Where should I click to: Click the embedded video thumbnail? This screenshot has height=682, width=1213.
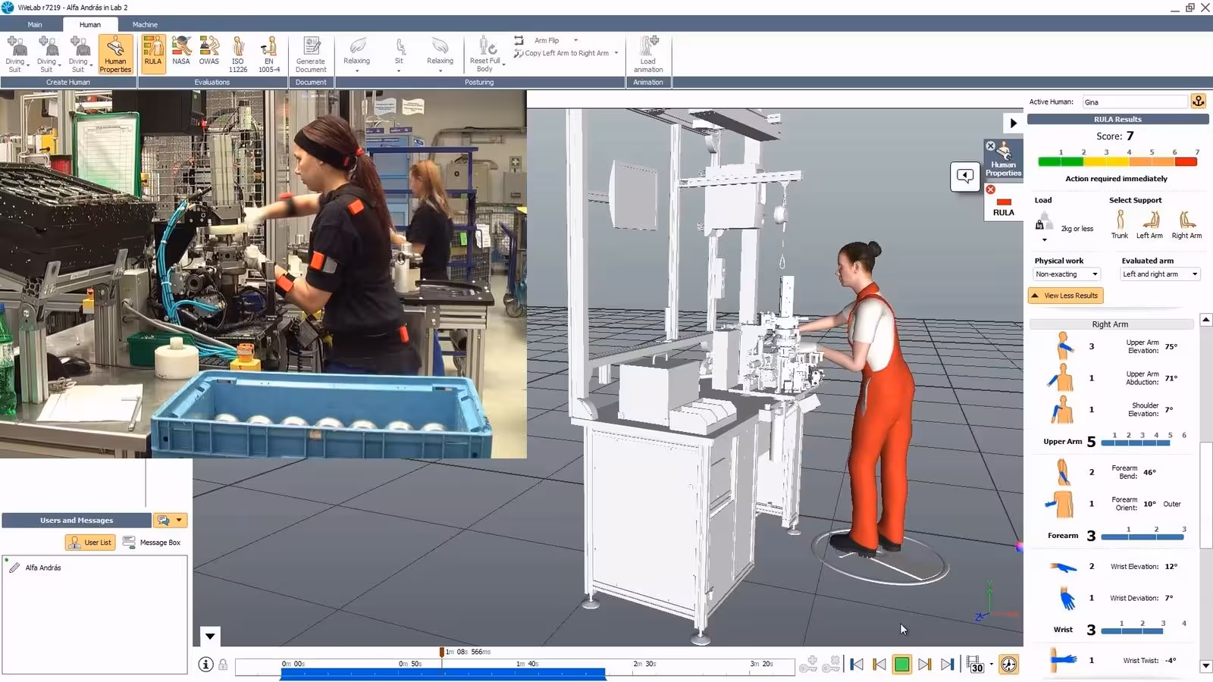[x=263, y=274]
